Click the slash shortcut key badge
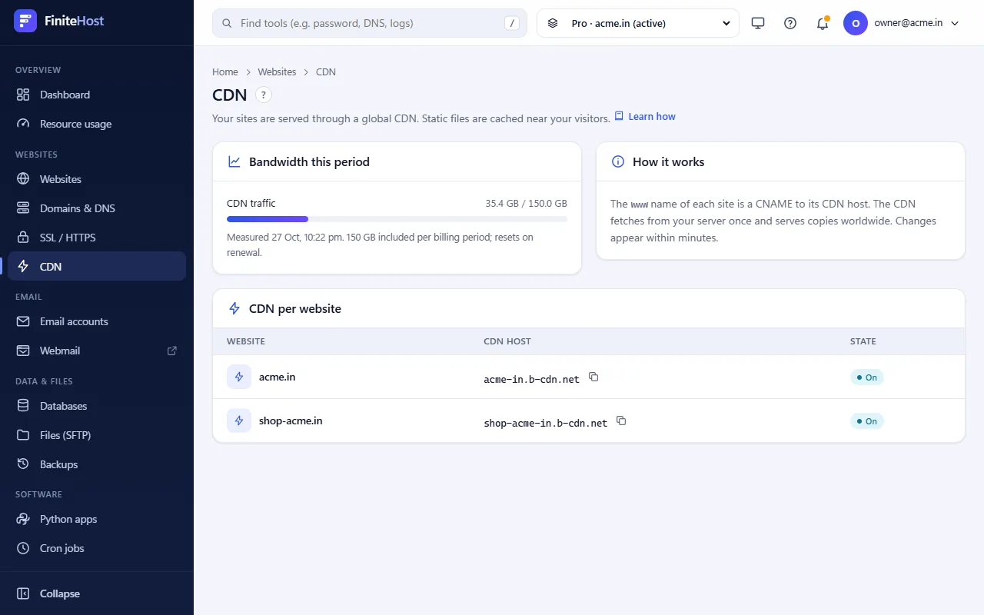Screen dimensions: 984x615 tap(512, 23)
